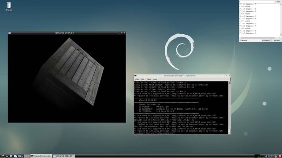
Task: Click the 'GL_VENDOR' line in terminal
Action: [x=154, y=107]
